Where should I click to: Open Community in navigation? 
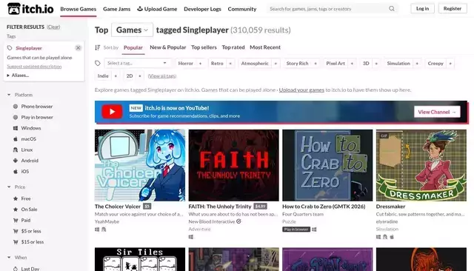point(242,9)
